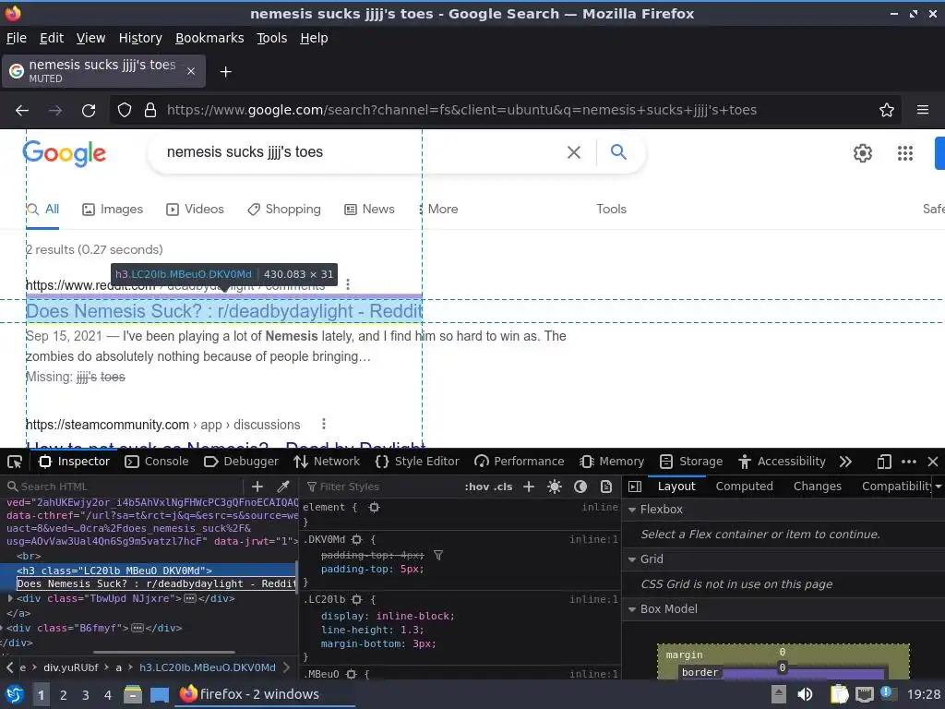Image resolution: width=945 pixels, height=709 pixels.
Task: Filter results by Videos
Action: (195, 210)
